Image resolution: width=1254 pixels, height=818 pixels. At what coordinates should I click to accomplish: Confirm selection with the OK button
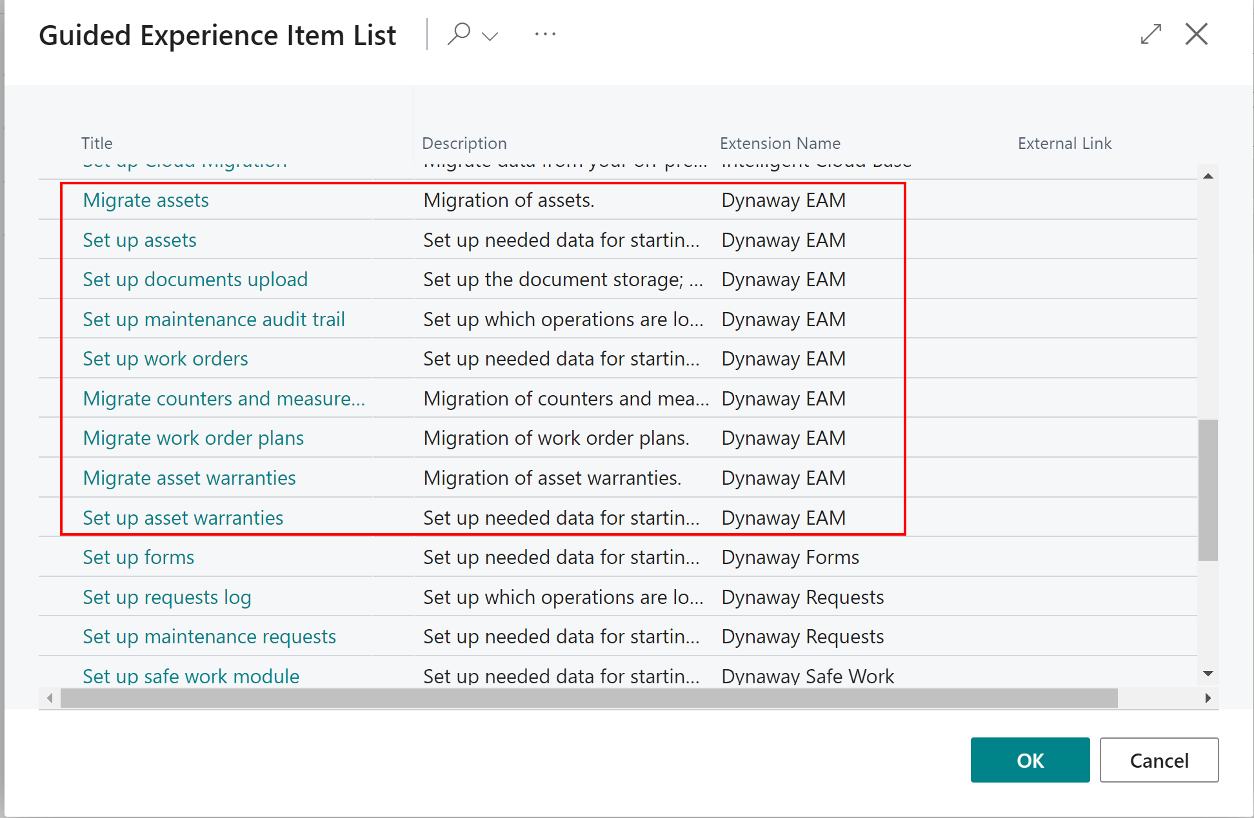1030,760
